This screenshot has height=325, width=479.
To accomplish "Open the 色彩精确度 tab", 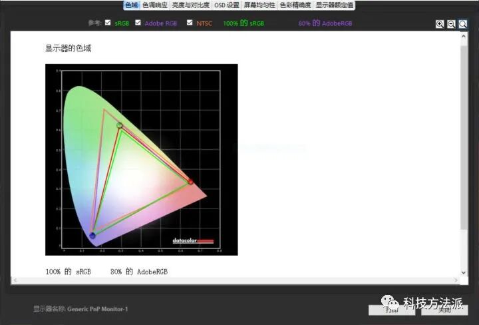I will [x=295, y=5].
